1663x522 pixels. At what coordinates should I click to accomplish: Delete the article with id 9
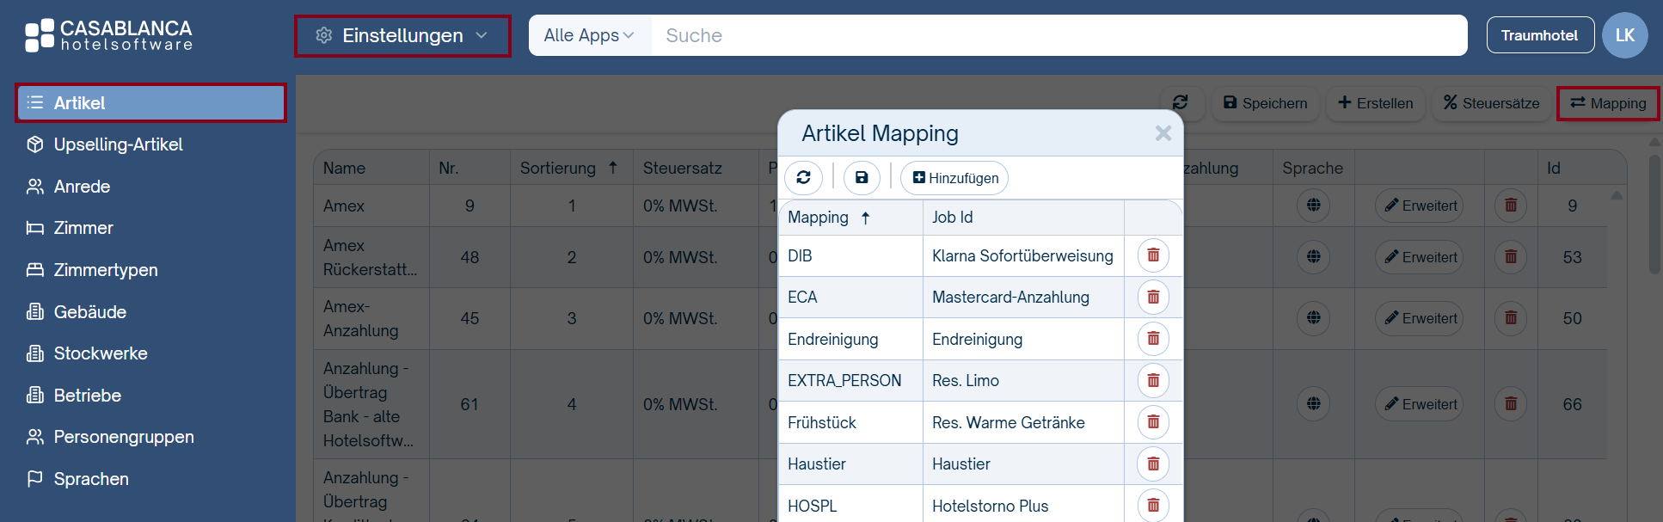[1511, 206]
